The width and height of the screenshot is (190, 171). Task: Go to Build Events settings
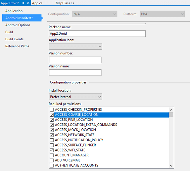[x=14, y=39]
